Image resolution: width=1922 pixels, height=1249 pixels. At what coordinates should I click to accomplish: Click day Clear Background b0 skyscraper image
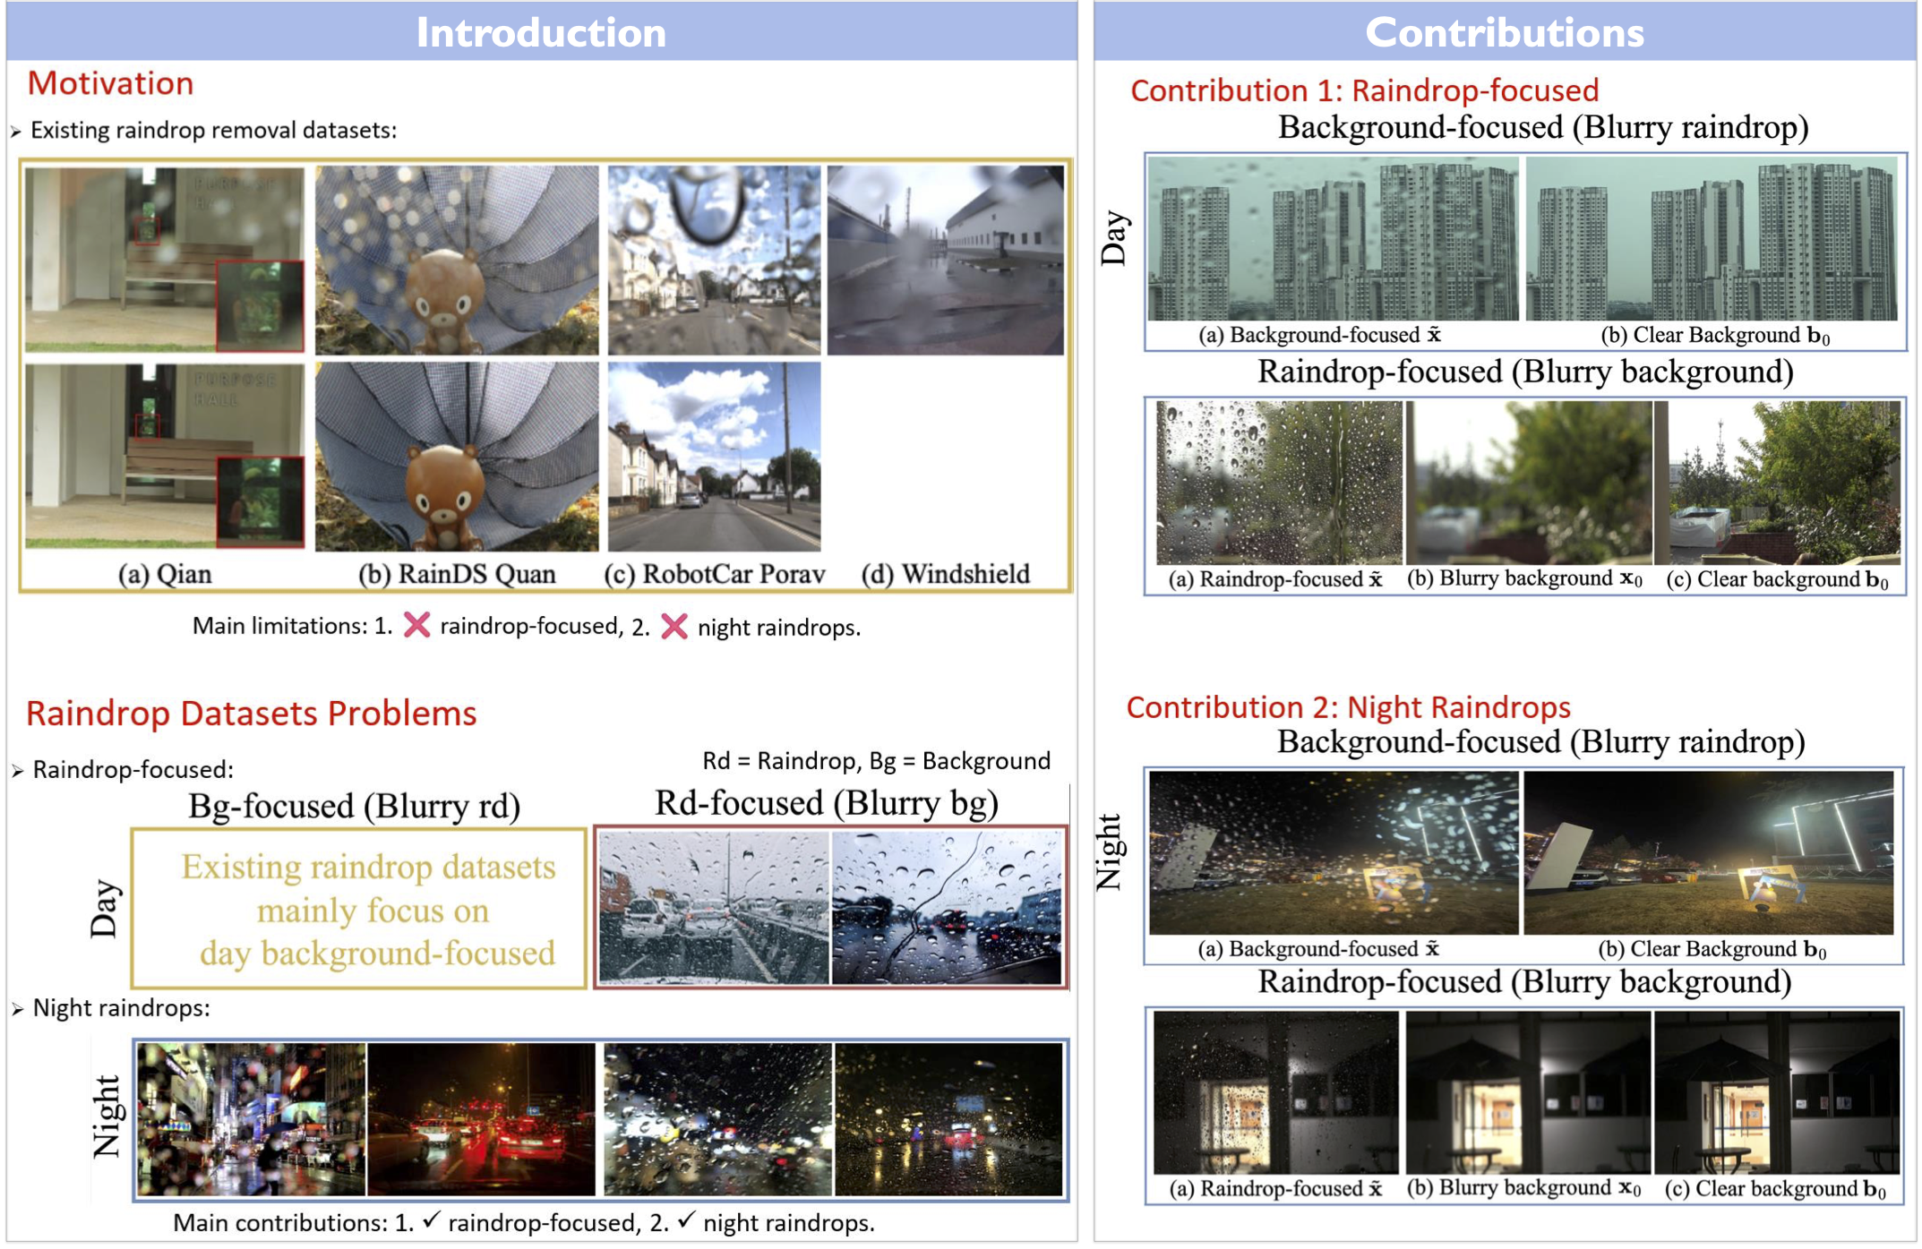click(x=1711, y=239)
